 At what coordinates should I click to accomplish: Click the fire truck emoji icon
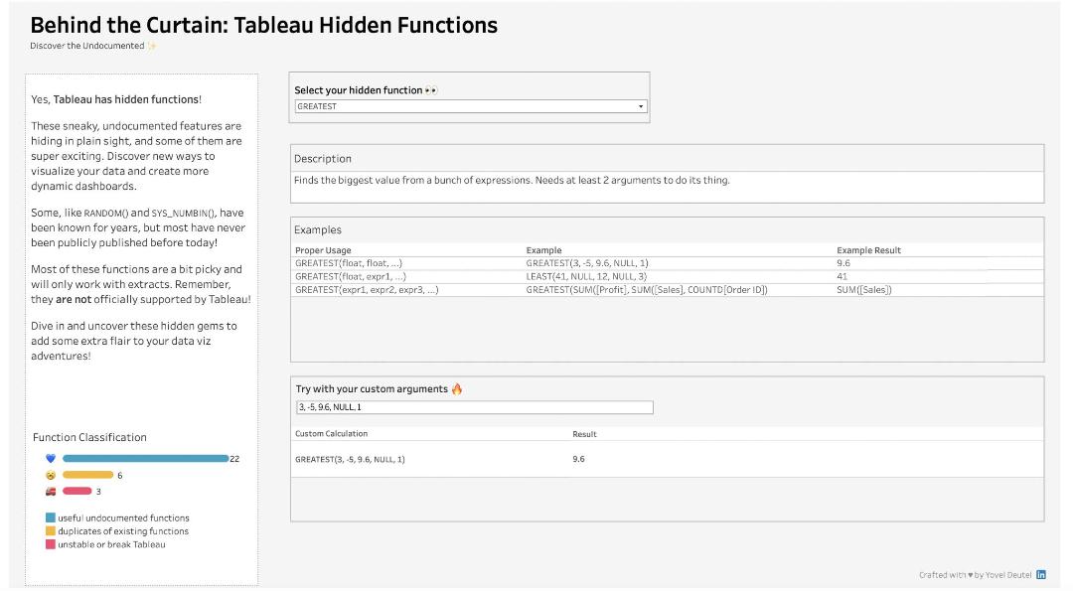[51, 491]
